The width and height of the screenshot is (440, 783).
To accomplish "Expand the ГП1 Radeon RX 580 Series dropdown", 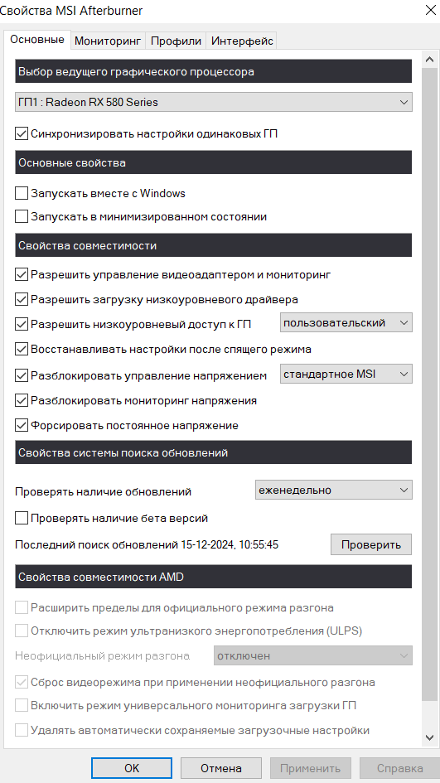I will (x=214, y=102).
